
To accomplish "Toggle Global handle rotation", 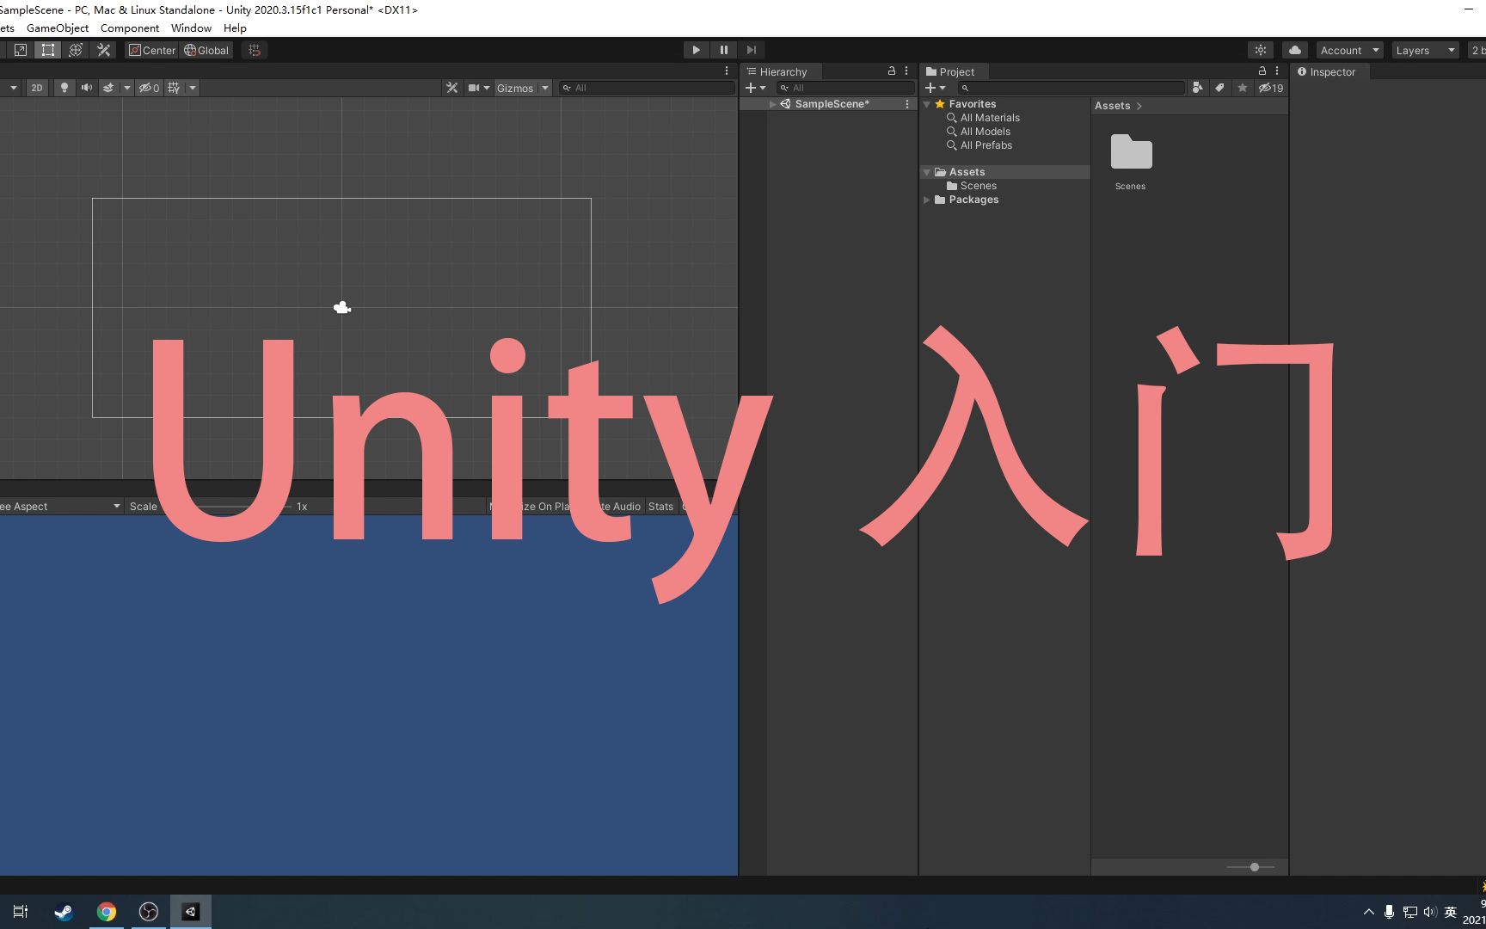I will [206, 50].
